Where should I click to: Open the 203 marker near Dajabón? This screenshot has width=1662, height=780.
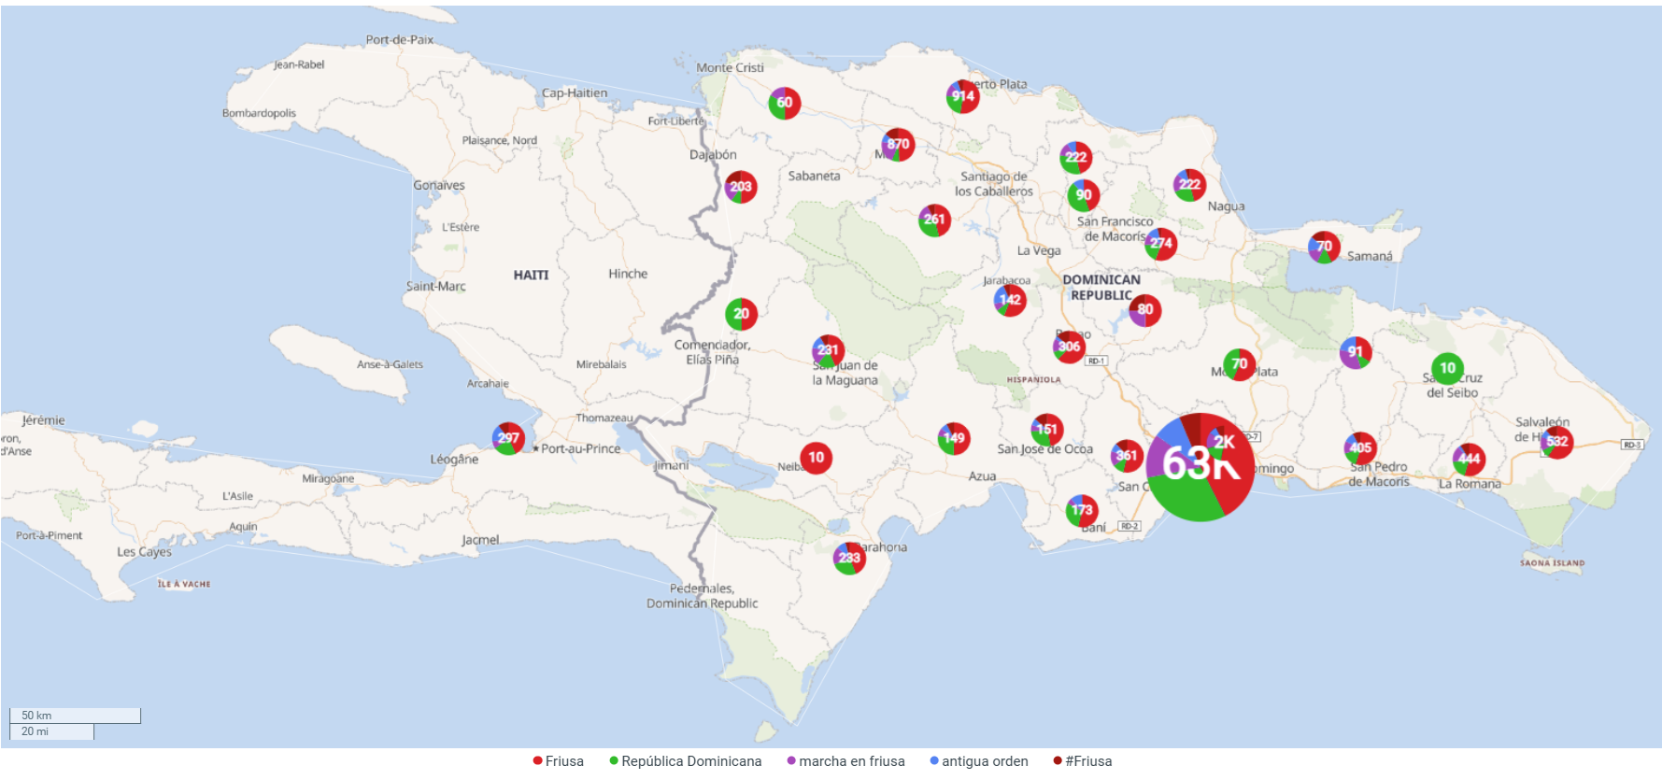(741, 187)
